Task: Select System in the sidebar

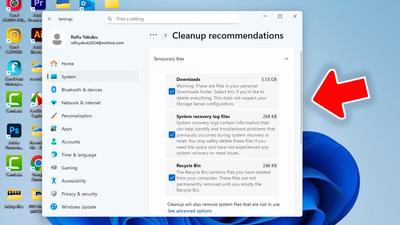Action: (x=92, y=77)
